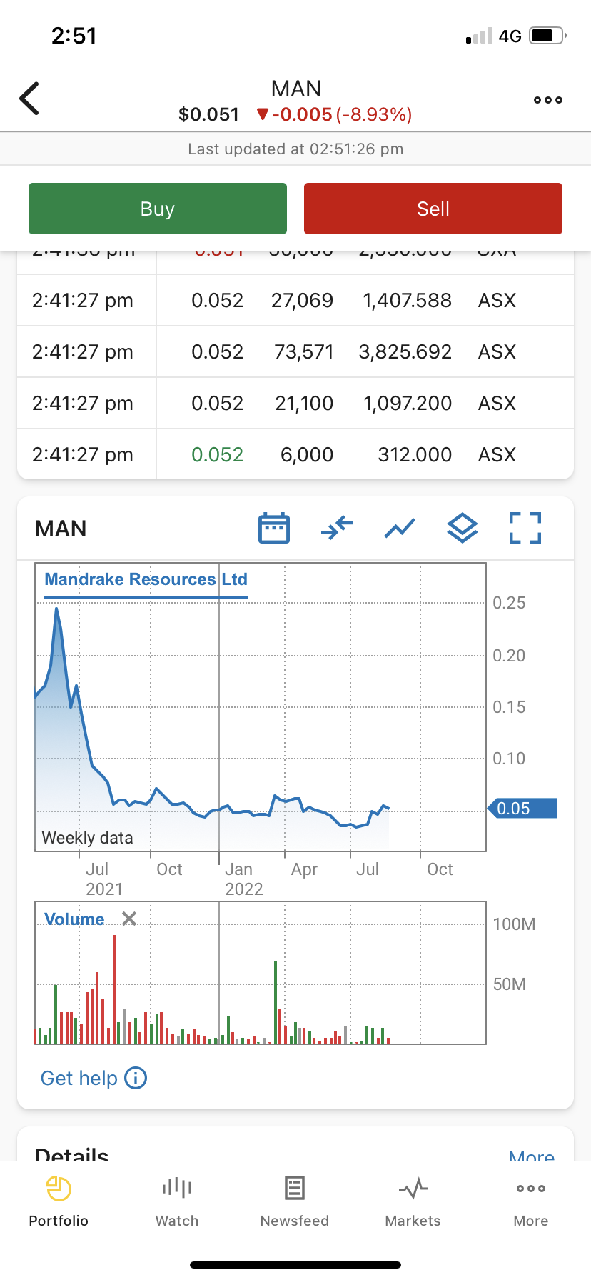This screenshot has height=1280, width=591.
Task: Tap the green Buy button
Action: click(x=158, y=209)
